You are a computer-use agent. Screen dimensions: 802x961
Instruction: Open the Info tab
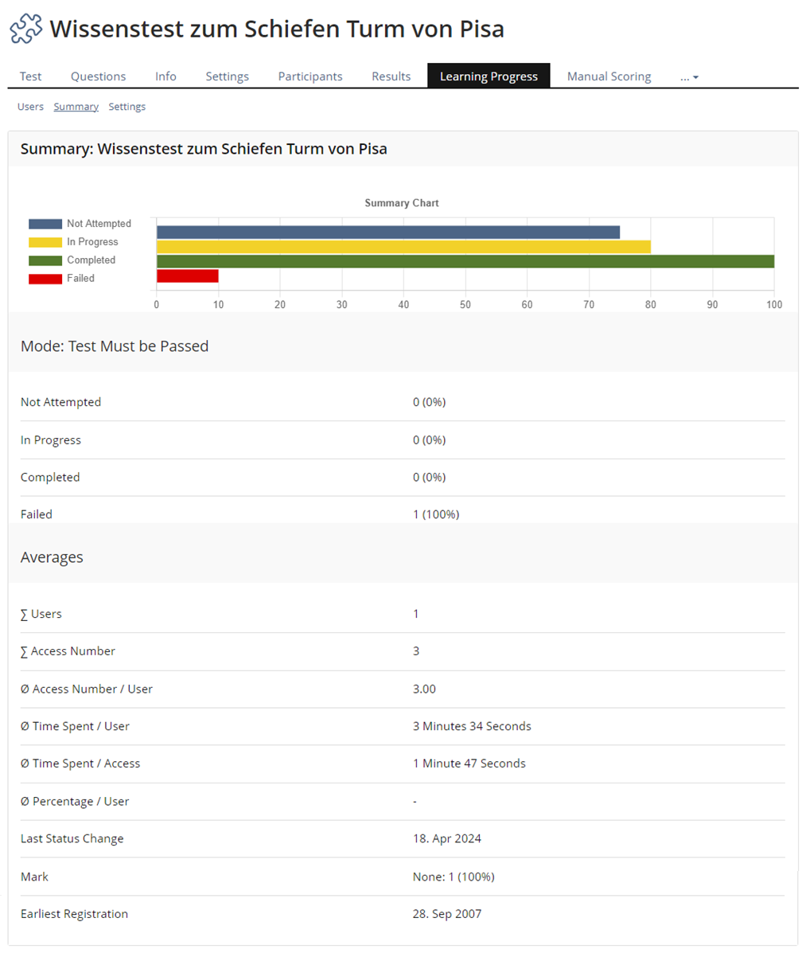click(x=165, y=76)
